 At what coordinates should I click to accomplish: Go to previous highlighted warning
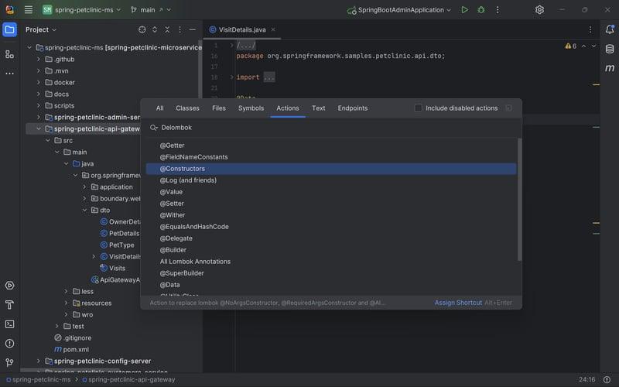point(584,46)
